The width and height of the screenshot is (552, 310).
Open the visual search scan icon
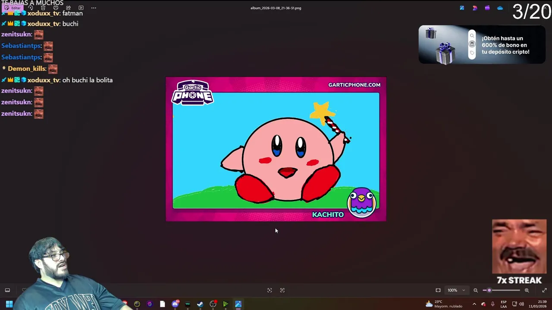tap(270, 290)
